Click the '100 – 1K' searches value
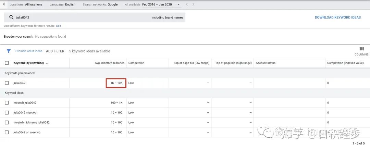370x149 pixels. coord(116,103)
